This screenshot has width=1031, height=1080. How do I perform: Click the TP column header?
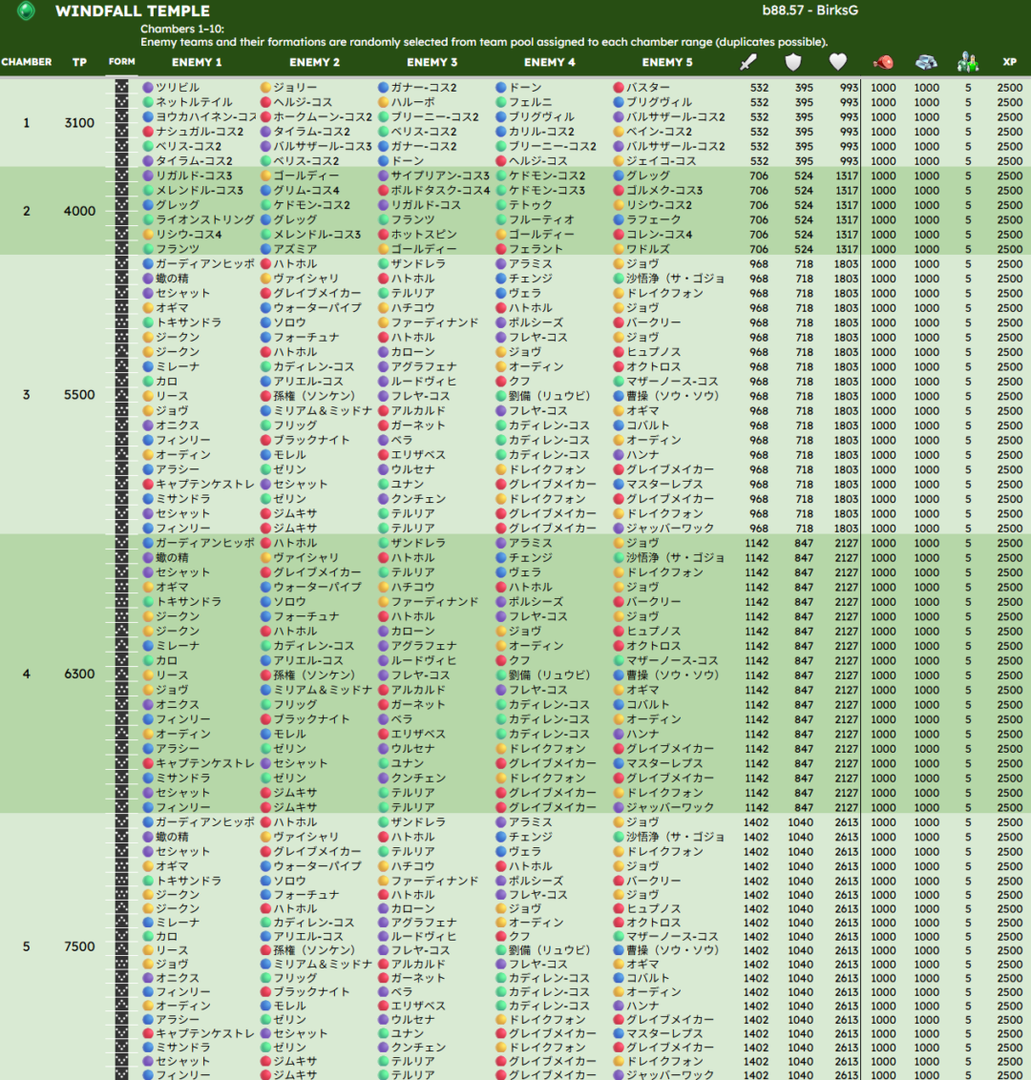pyautogui.click(x=79, y=62)
